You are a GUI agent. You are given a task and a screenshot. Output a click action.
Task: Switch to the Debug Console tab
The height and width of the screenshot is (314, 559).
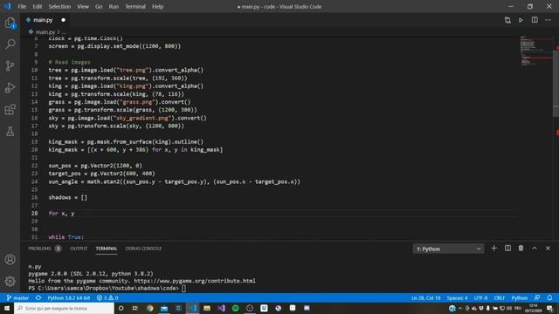[x=143, y=248]
